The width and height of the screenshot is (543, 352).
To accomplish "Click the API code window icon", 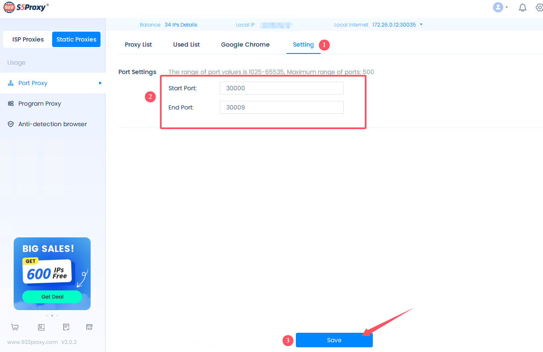I will [89, 327].
